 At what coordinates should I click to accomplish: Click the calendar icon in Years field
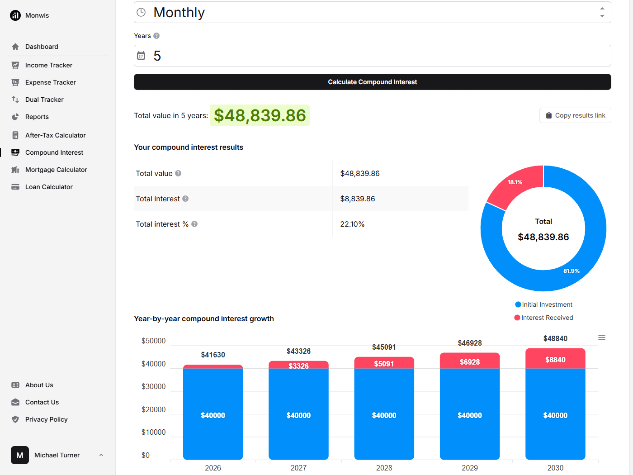[141, 56]
